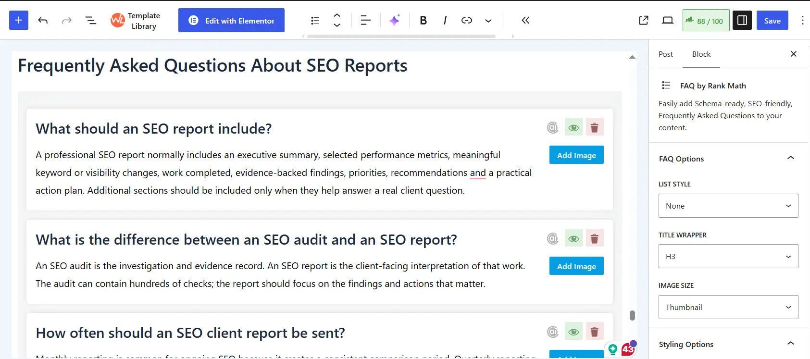
Task: Undo the last change
Action: point(43,20)
